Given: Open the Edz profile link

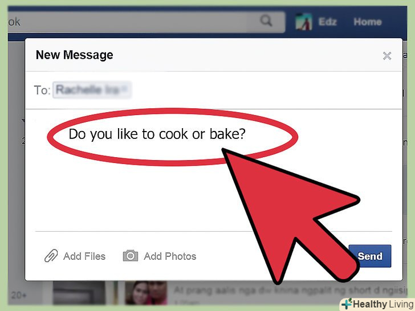Looking at the screenshot, I should 327,22.
